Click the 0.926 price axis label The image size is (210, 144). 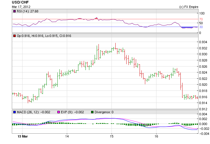203,67
